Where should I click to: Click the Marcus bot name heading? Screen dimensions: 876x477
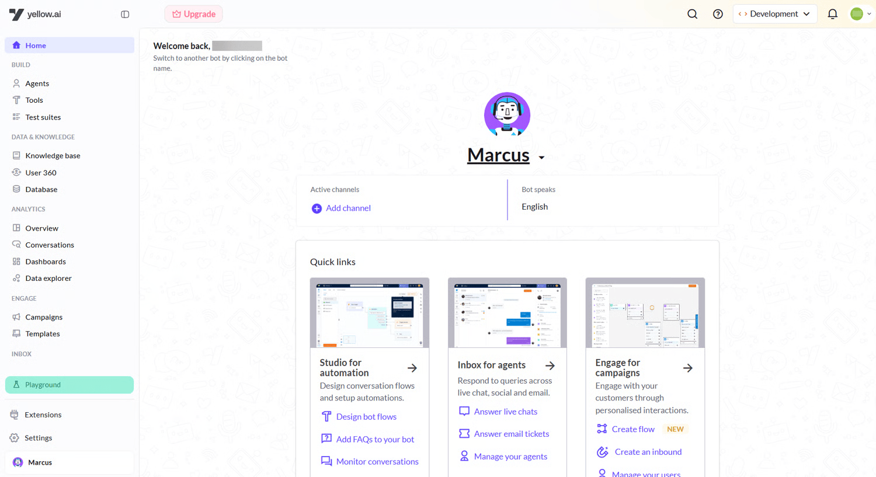pyautogui.click(x=498, y=155)
